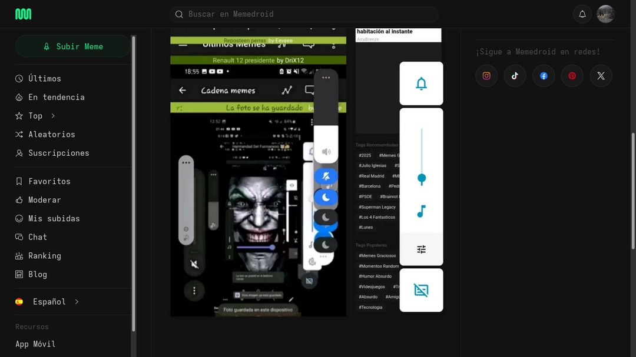This screenshot has height=357, width=636.
Task: View Mis subidas
Action: [x=54, y=219]
